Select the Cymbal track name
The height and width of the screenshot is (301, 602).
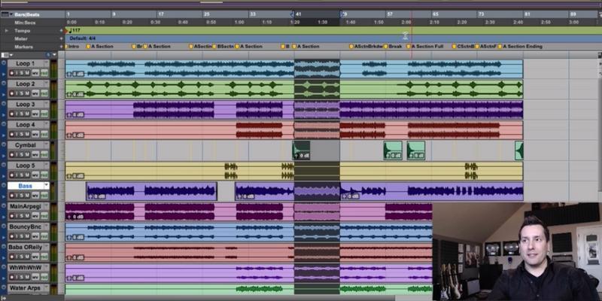[x=25, y=145]
